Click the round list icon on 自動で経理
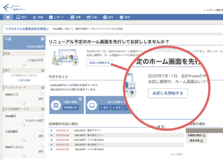 pyautogui.click(x=56, y=105)
